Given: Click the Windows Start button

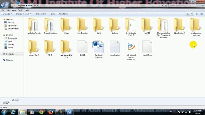Looking at the screenshot, I should click(x=4, y=112).
